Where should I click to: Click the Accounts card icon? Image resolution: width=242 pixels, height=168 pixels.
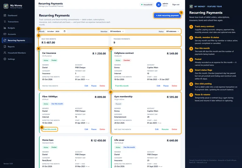point(5,34)
